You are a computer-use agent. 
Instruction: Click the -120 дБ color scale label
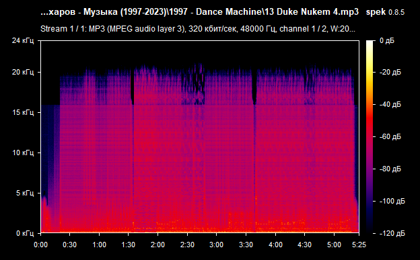[x=392, y=234]
